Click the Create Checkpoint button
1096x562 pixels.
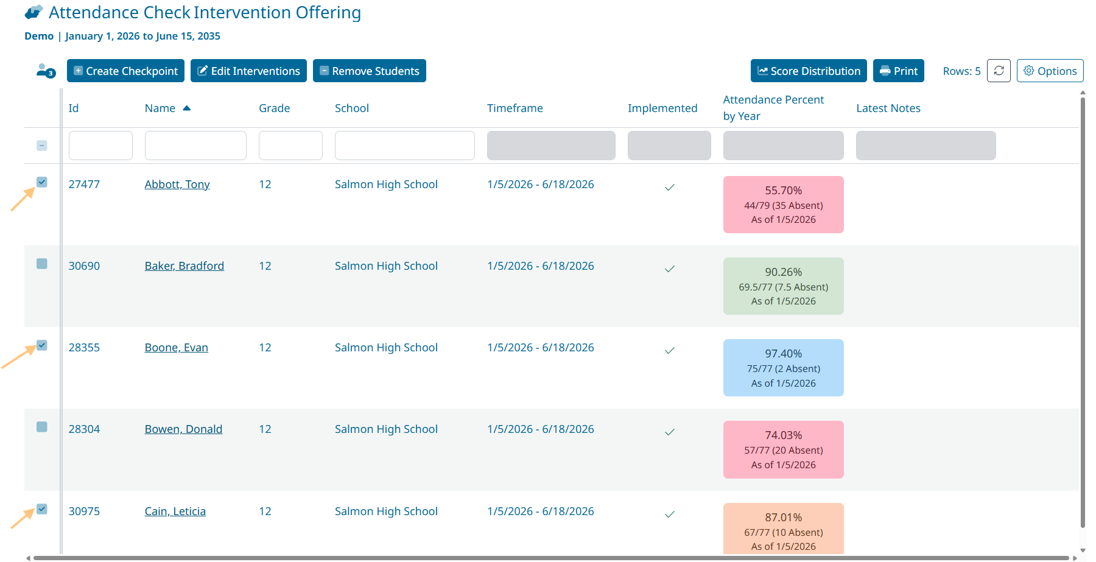pos(126,71)
